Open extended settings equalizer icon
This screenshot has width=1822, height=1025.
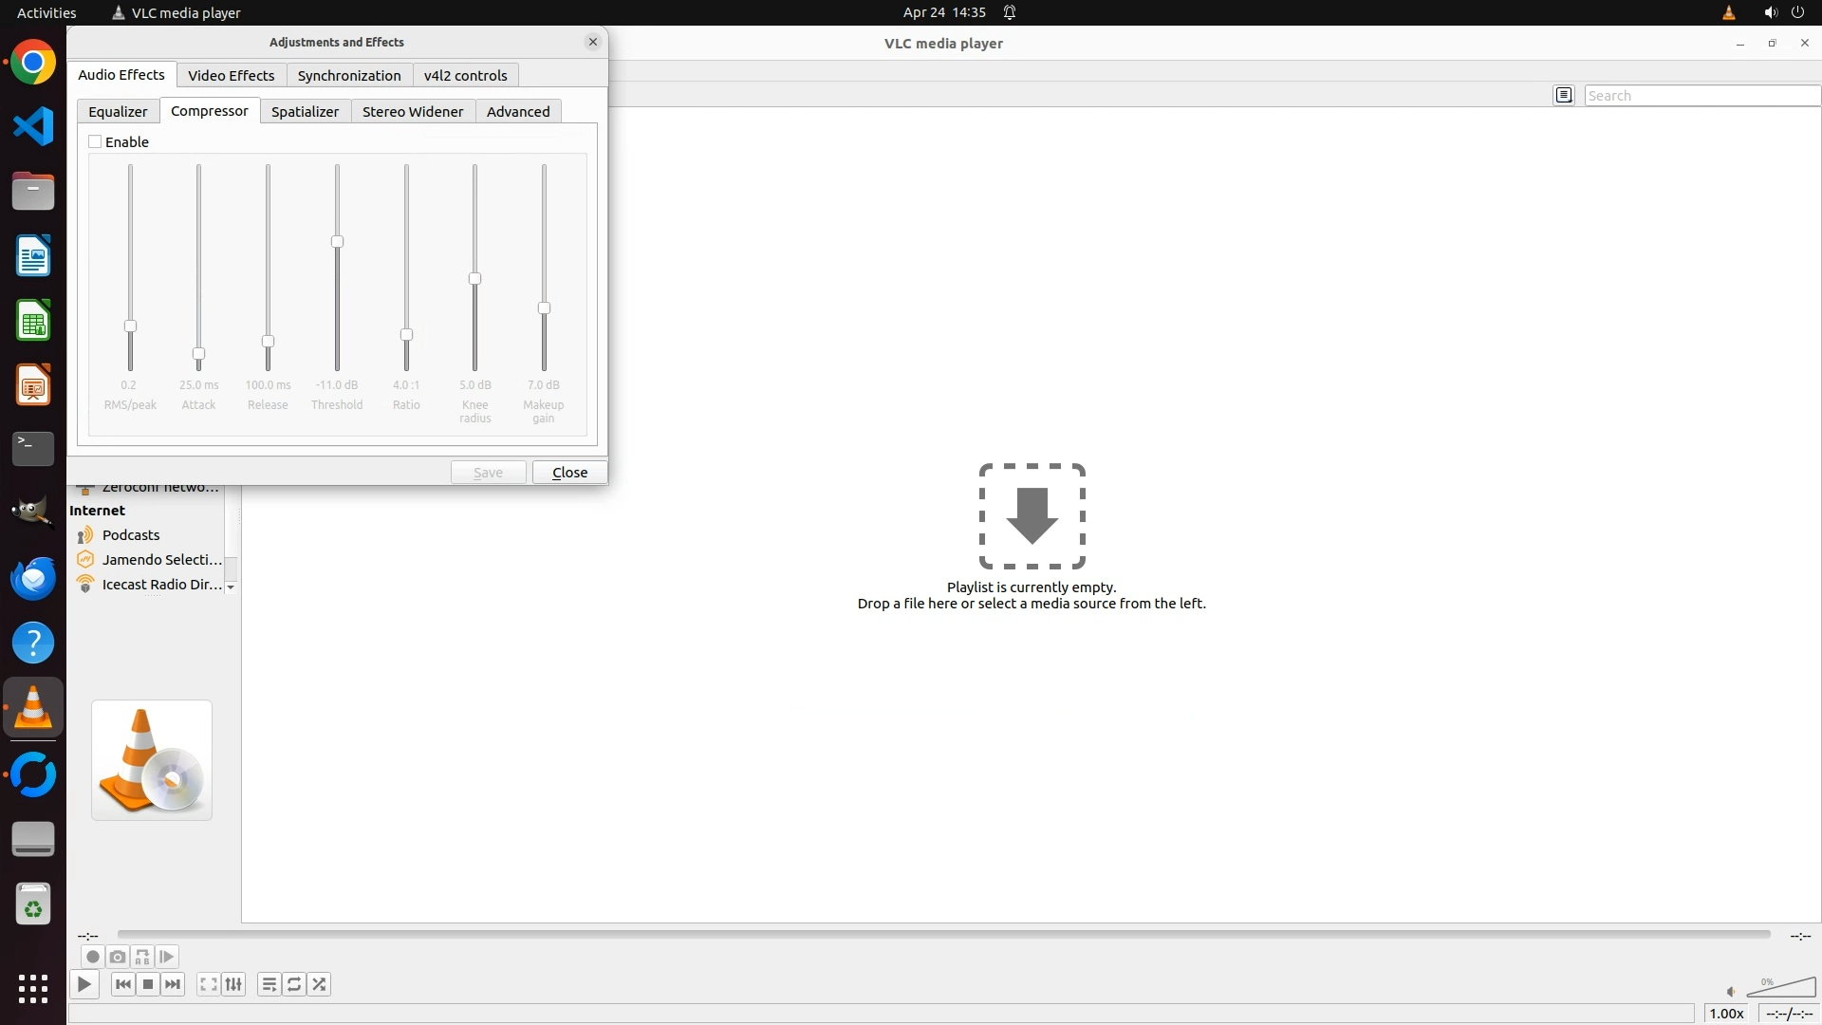233,984
